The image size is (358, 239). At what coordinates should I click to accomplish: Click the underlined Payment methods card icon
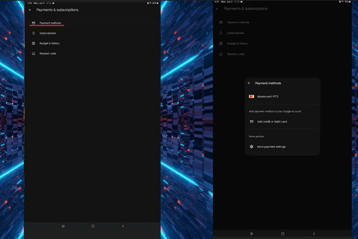point(33,23)
